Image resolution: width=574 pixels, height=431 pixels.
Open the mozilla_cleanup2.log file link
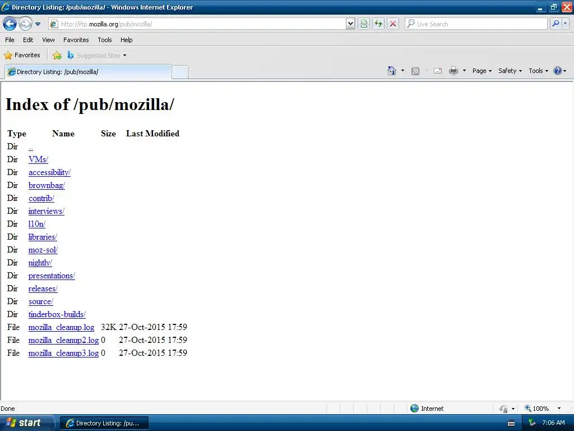point(64,340)
